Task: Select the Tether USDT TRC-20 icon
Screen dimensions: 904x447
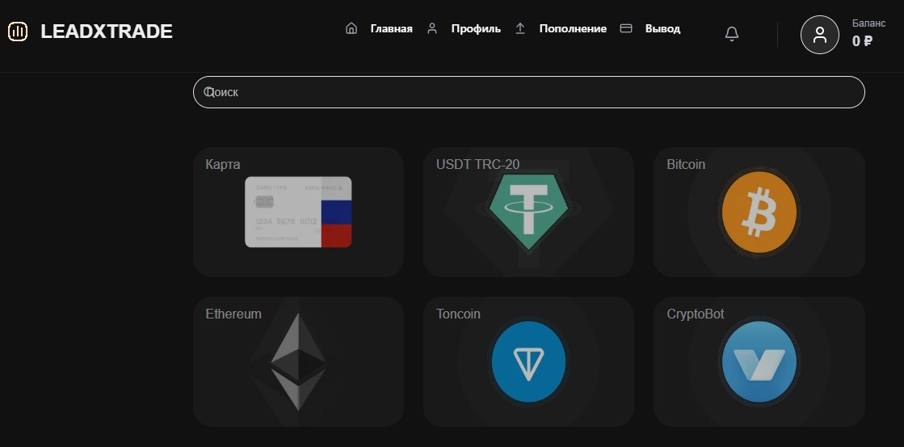Action: click(528, 212)
